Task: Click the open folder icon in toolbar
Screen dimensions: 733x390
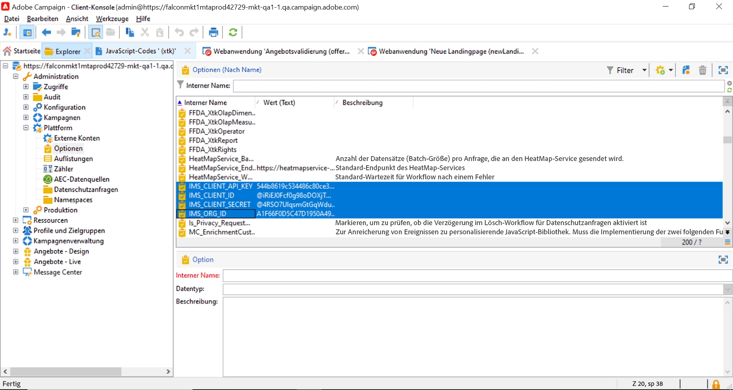Action: click(x=111, y=32)
